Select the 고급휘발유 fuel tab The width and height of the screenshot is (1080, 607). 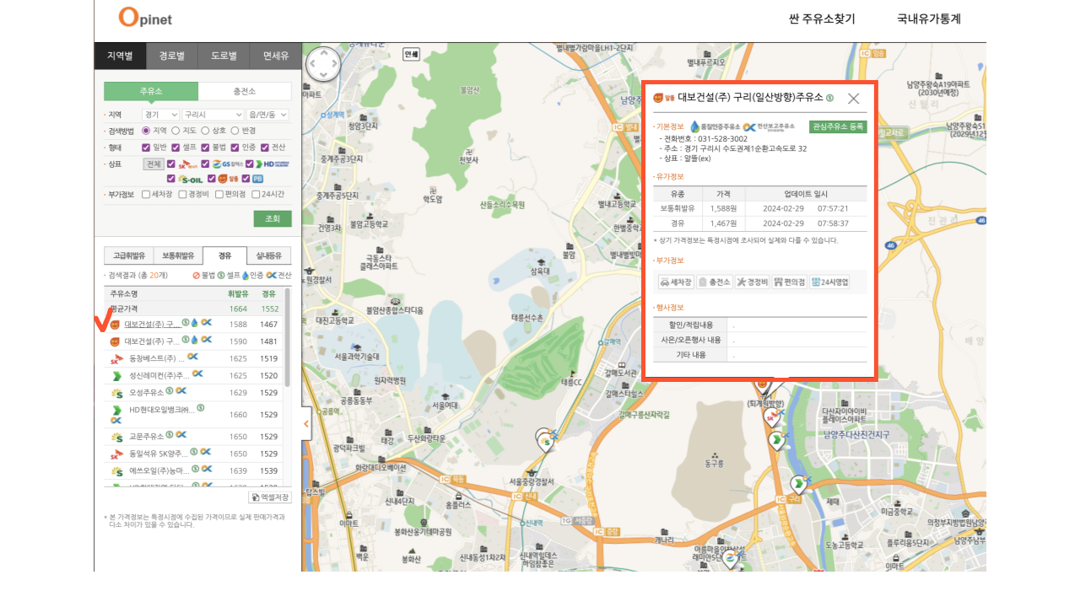128,255
